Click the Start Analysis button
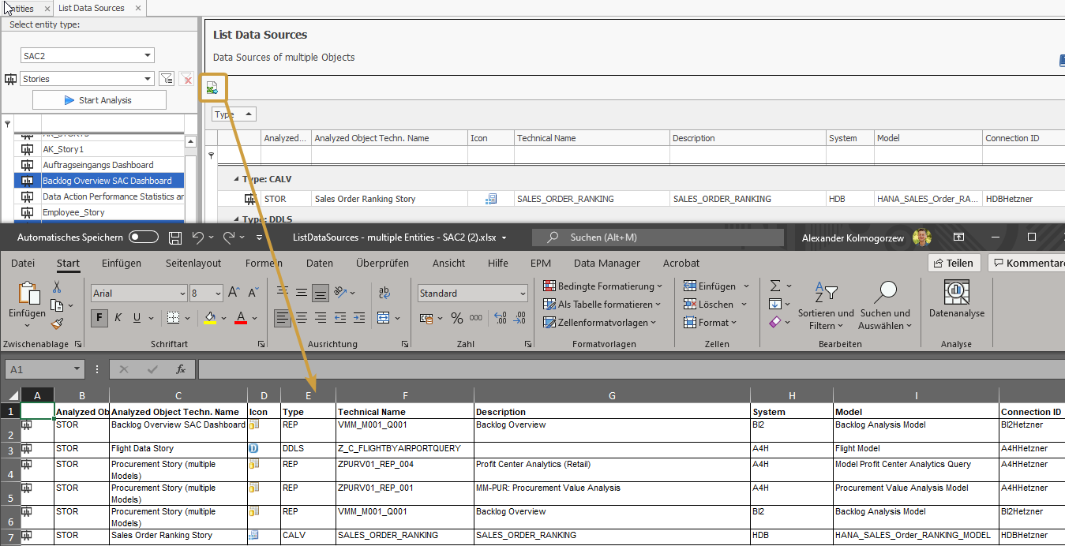 (99, 99)
